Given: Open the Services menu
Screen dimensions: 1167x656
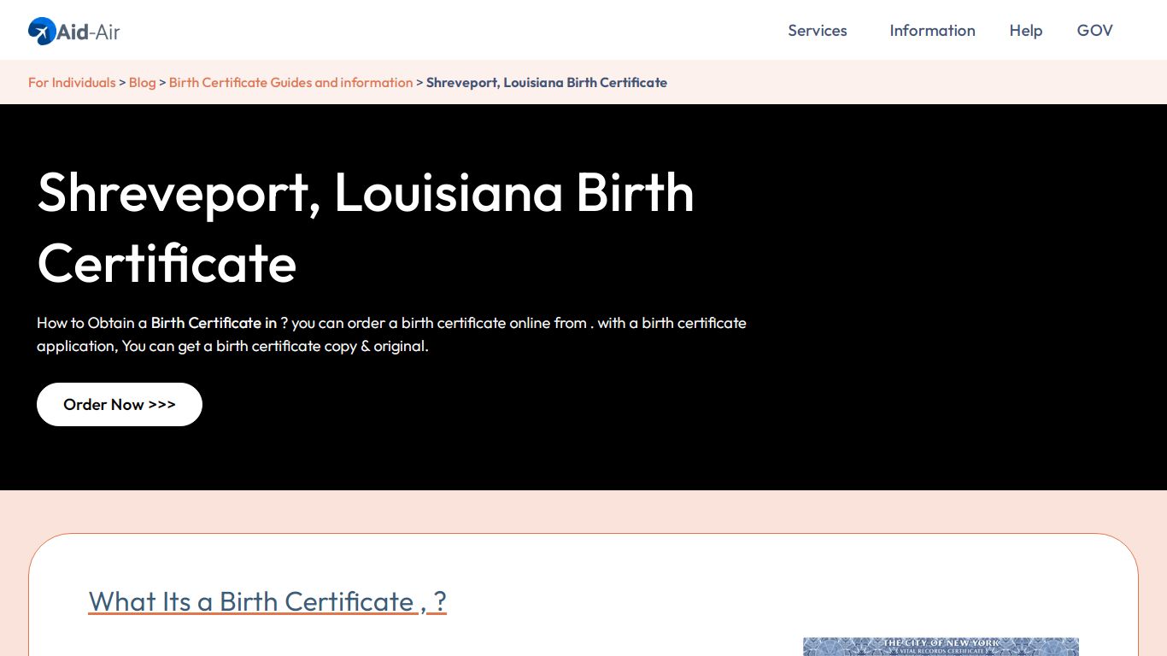Looking at the screenshot, I should coord(817,31).
